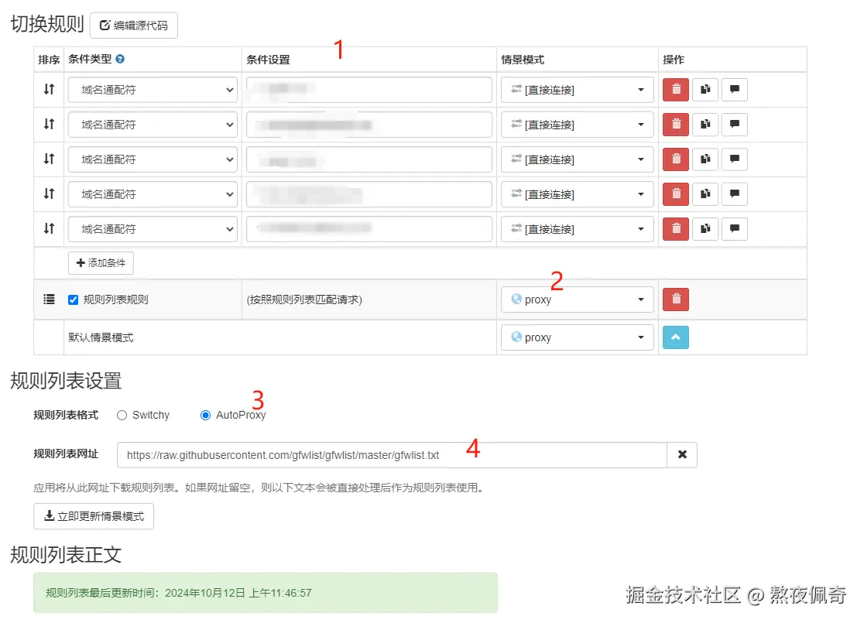Focus the condition input in the third rule row
The height and width of the screenshot is (623, 864).
pos(369,159)
